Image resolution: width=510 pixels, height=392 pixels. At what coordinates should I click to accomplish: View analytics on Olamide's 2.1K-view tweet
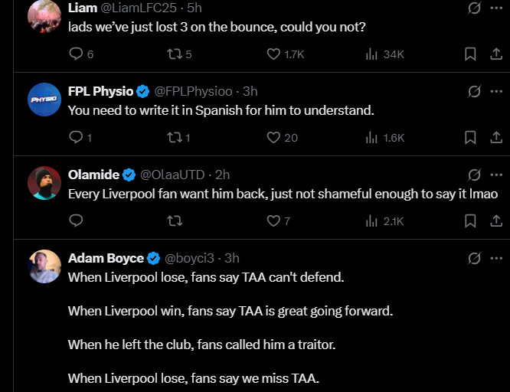pos(373,221)
